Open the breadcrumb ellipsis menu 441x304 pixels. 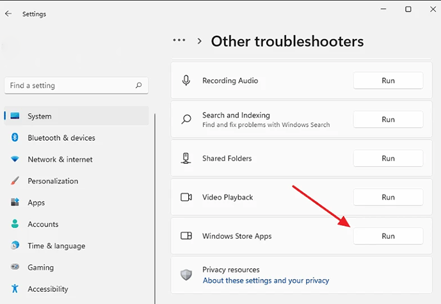point(179,40)
